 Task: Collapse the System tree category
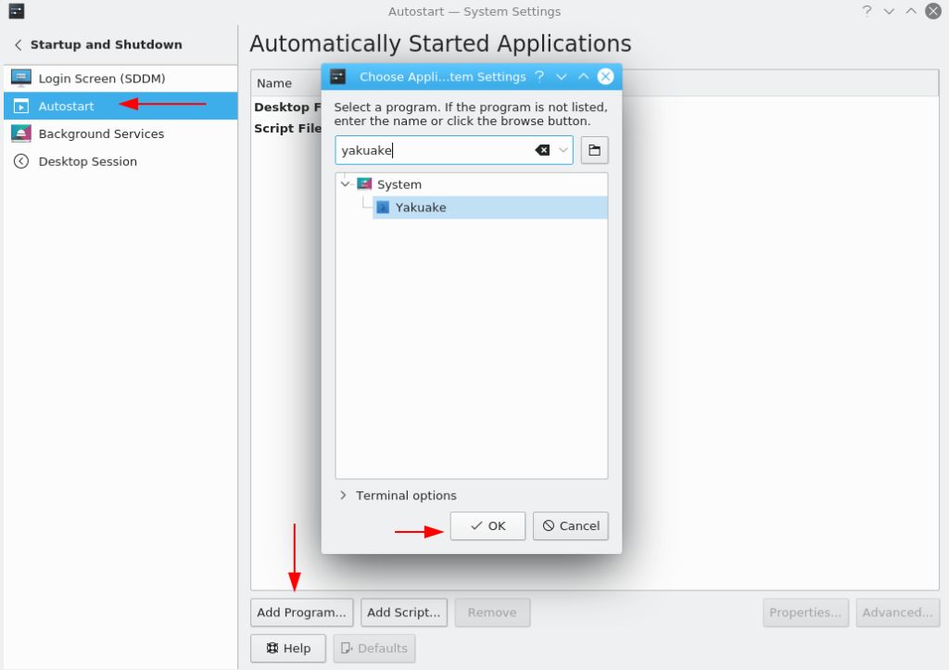point(345,184)
